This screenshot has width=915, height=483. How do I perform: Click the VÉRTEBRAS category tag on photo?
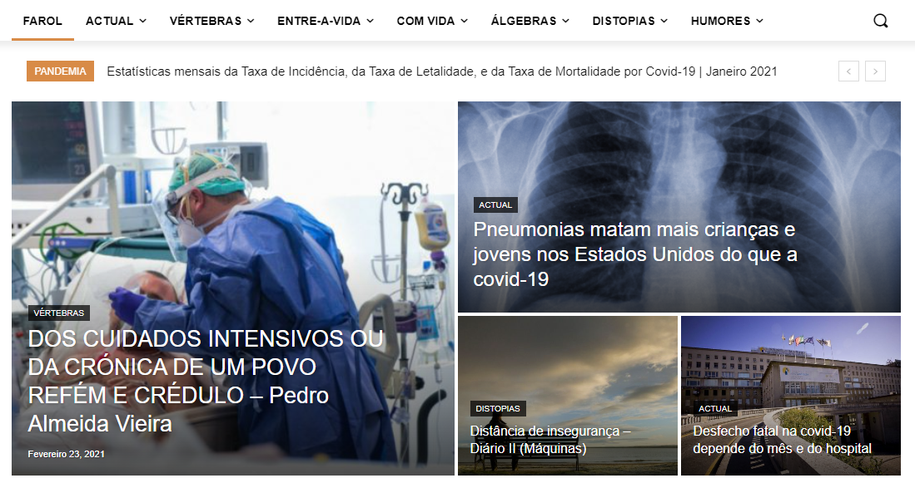coord(59,313)
